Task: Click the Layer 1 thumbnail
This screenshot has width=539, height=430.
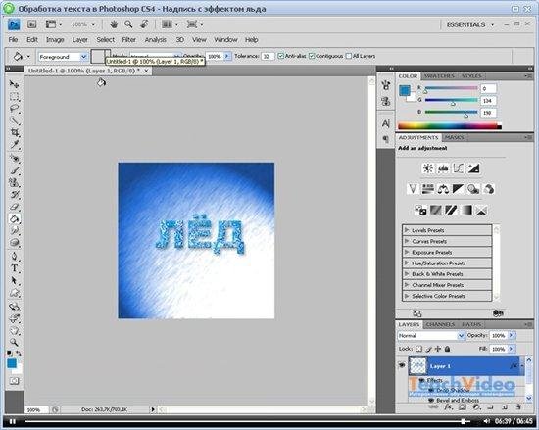Action: pyautogui.click(x=418, y=365)
